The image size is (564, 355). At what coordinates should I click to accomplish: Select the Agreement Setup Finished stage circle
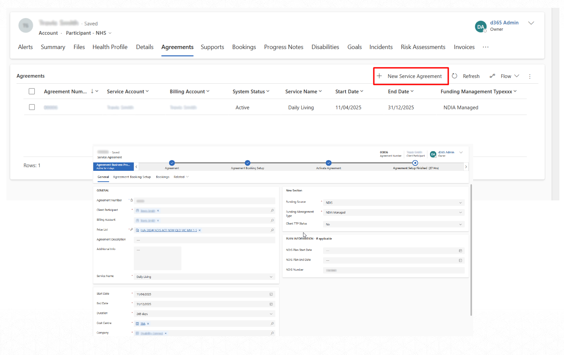[415, 163]
